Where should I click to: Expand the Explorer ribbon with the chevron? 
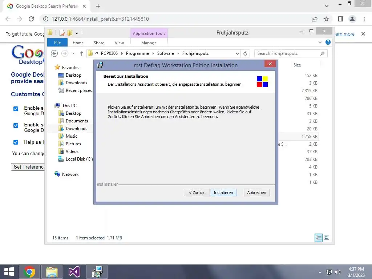(320, 42)
